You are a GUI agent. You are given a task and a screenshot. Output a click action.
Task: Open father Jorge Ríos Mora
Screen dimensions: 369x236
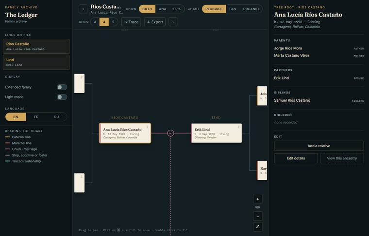pyautogui.click(x=319, y=48)
